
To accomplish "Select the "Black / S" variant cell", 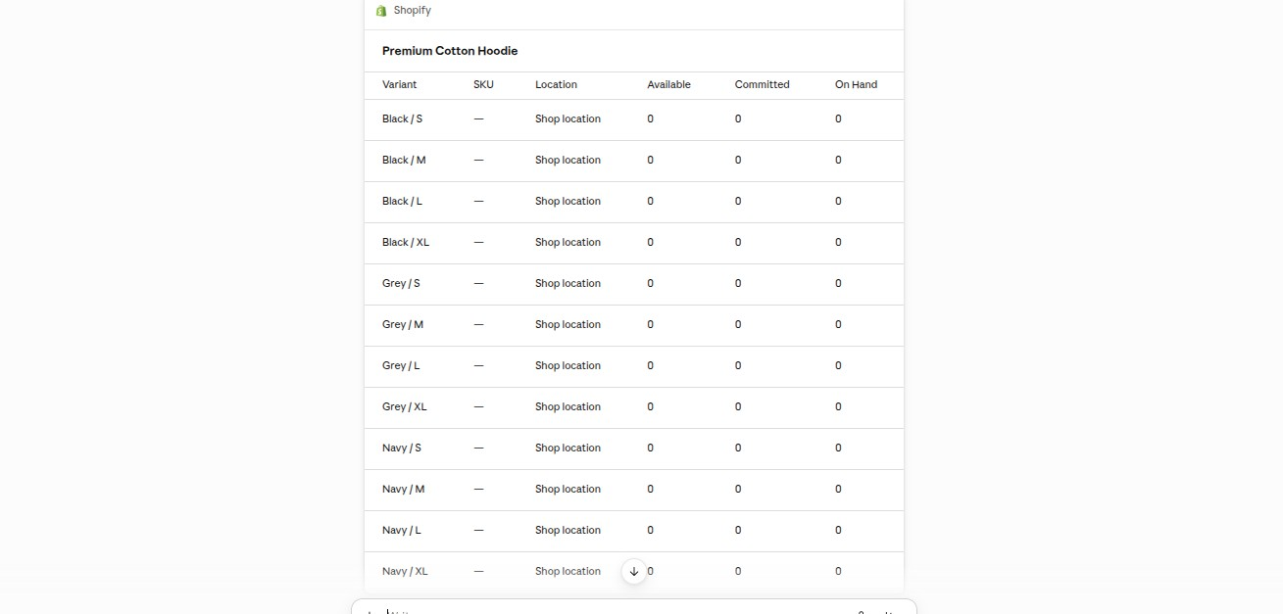I will (x=402, y=119).
